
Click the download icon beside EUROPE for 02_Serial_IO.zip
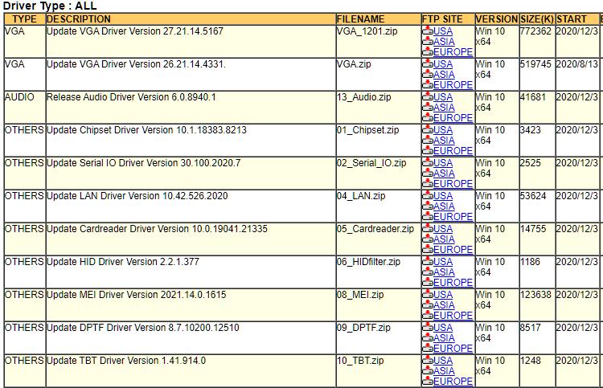point(428,184)
